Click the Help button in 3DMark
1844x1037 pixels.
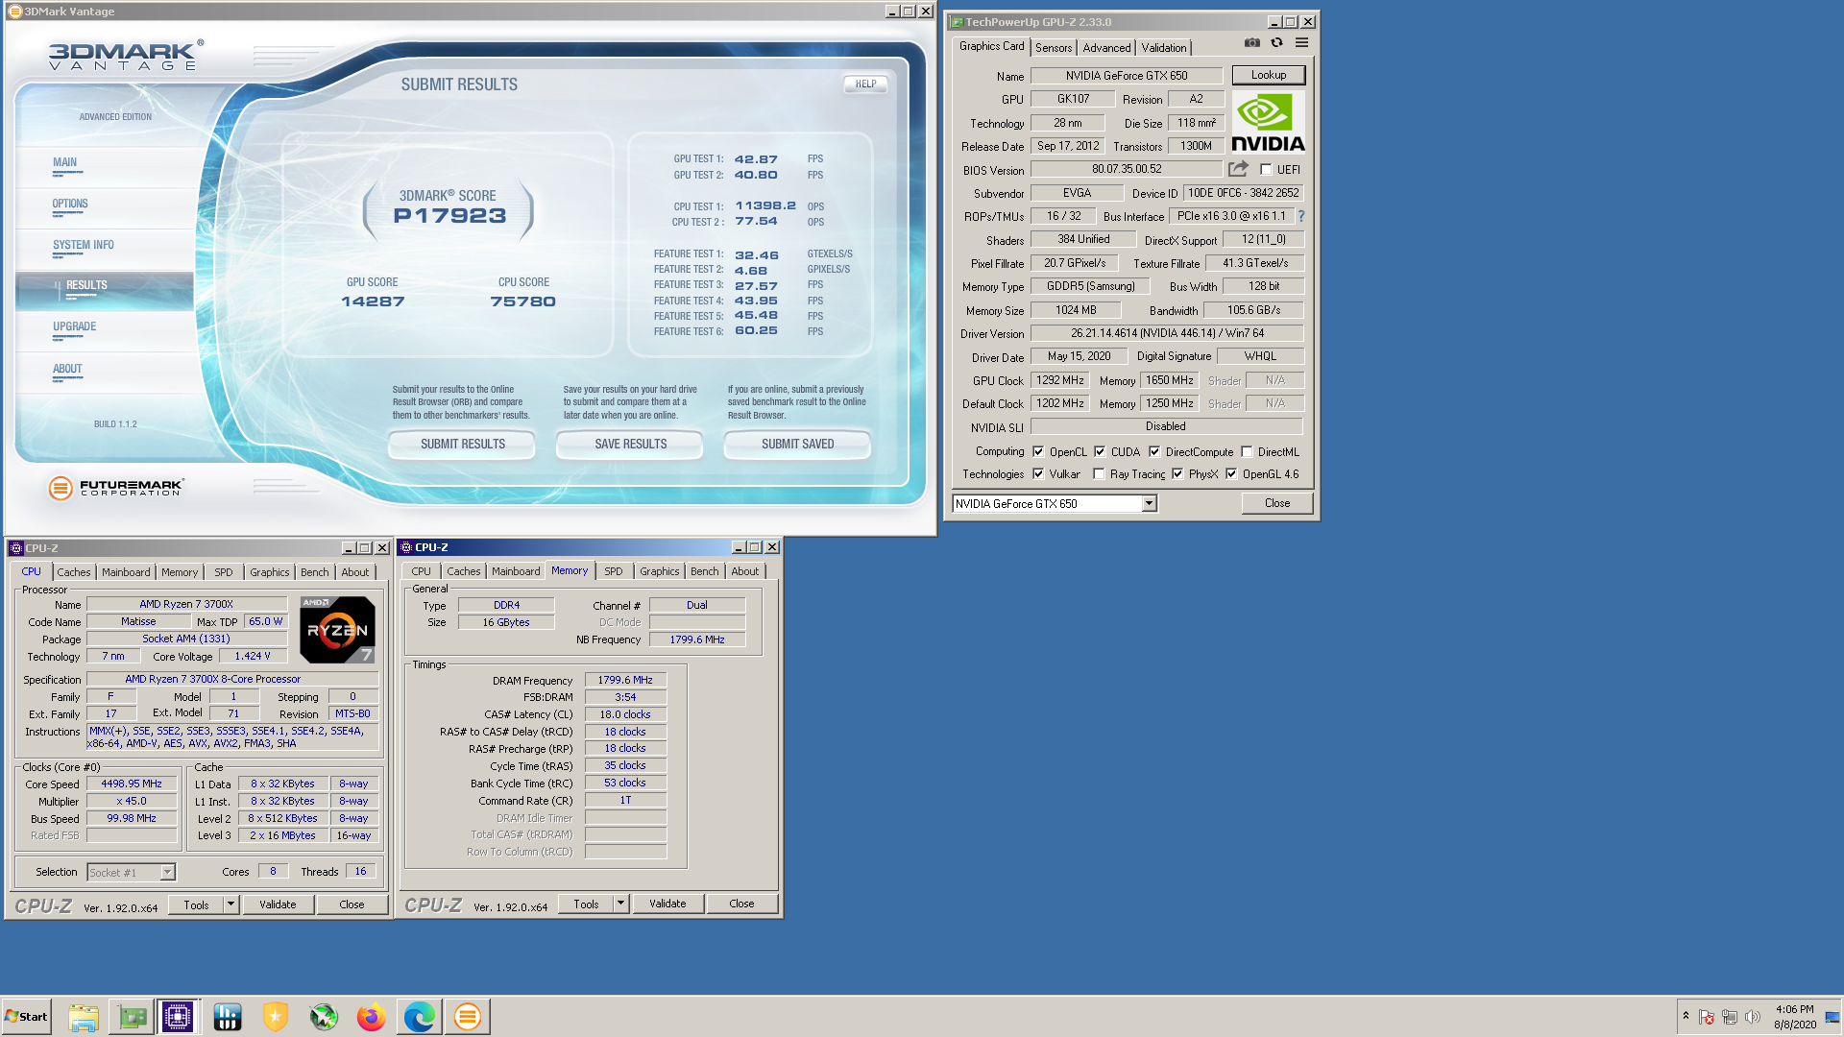pos(865,84)
